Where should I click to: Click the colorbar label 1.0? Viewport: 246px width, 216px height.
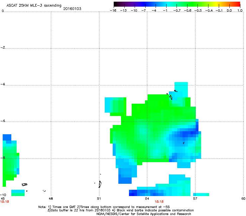[240, 11]
